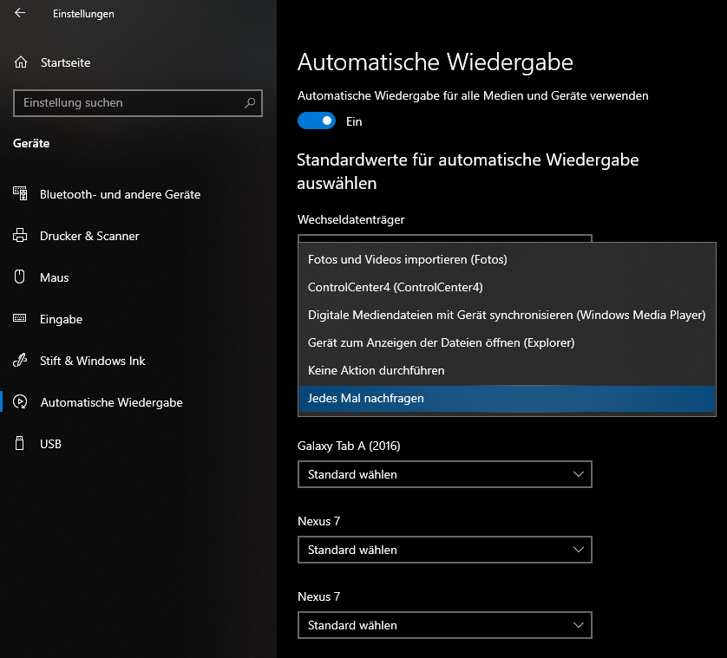Click the Maus mouse icon
The image size is (727, 658).
20,277
